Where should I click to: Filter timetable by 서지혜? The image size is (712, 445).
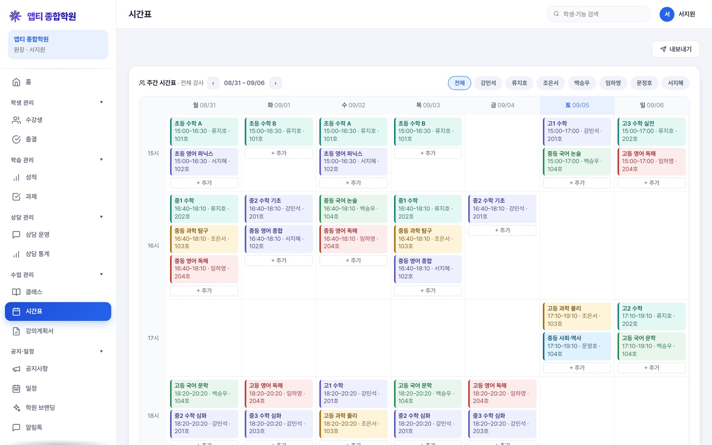tap(676, 83)
